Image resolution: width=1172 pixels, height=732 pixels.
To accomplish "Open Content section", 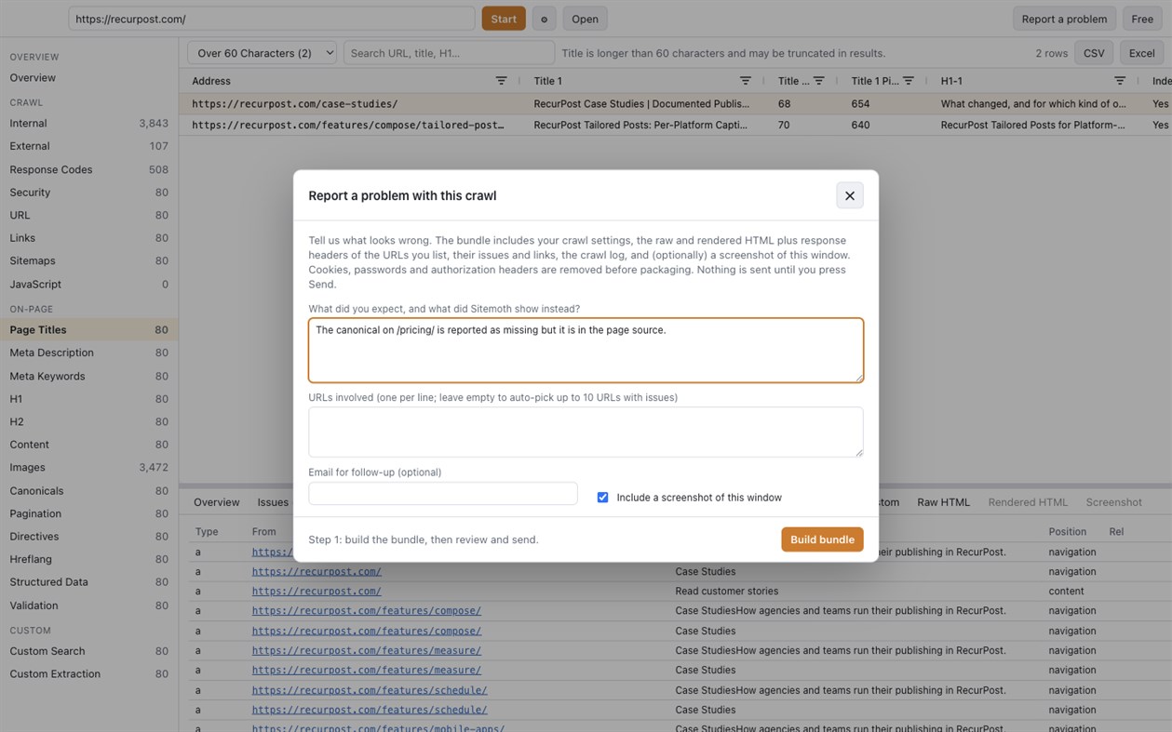I will pyautogui.click(x=89, y=445).
